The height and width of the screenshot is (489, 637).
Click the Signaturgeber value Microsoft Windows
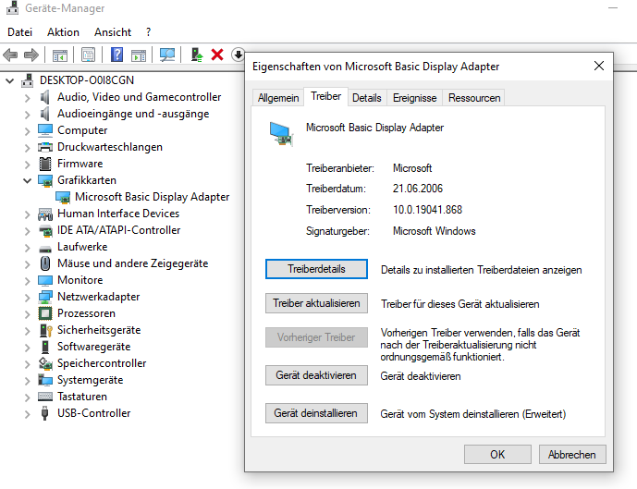[x=434, y=231]
